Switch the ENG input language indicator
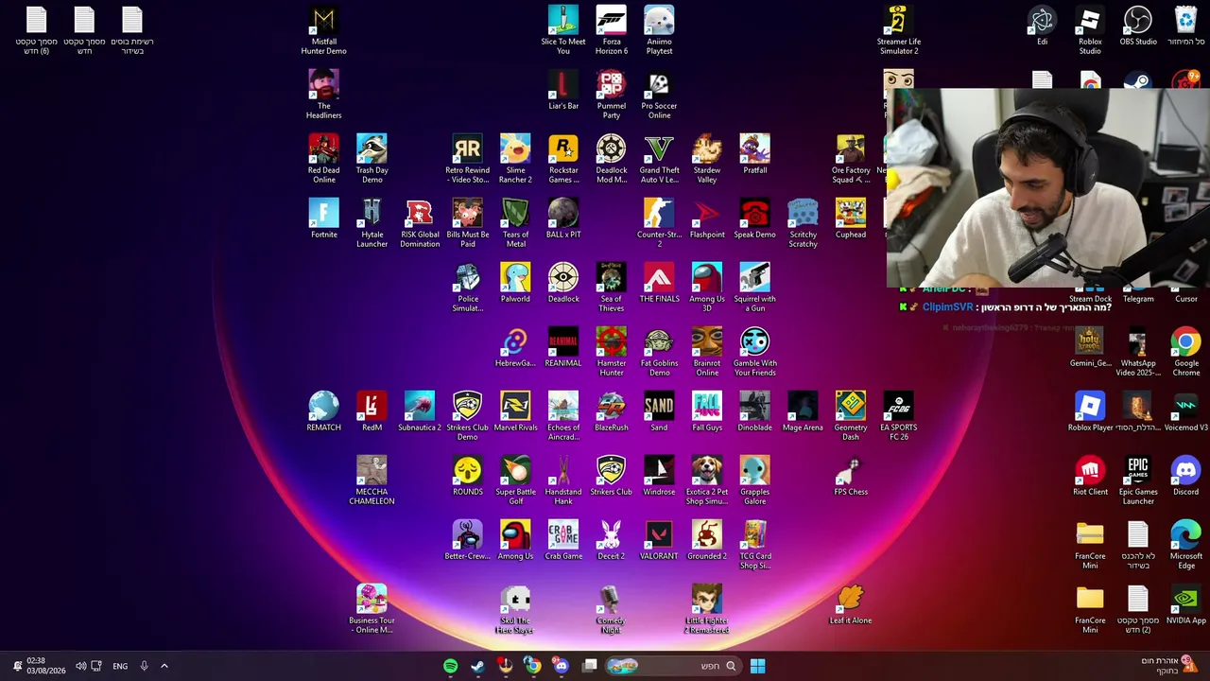This screenshot has width=1210, height=681. click(x=120, y=666)
